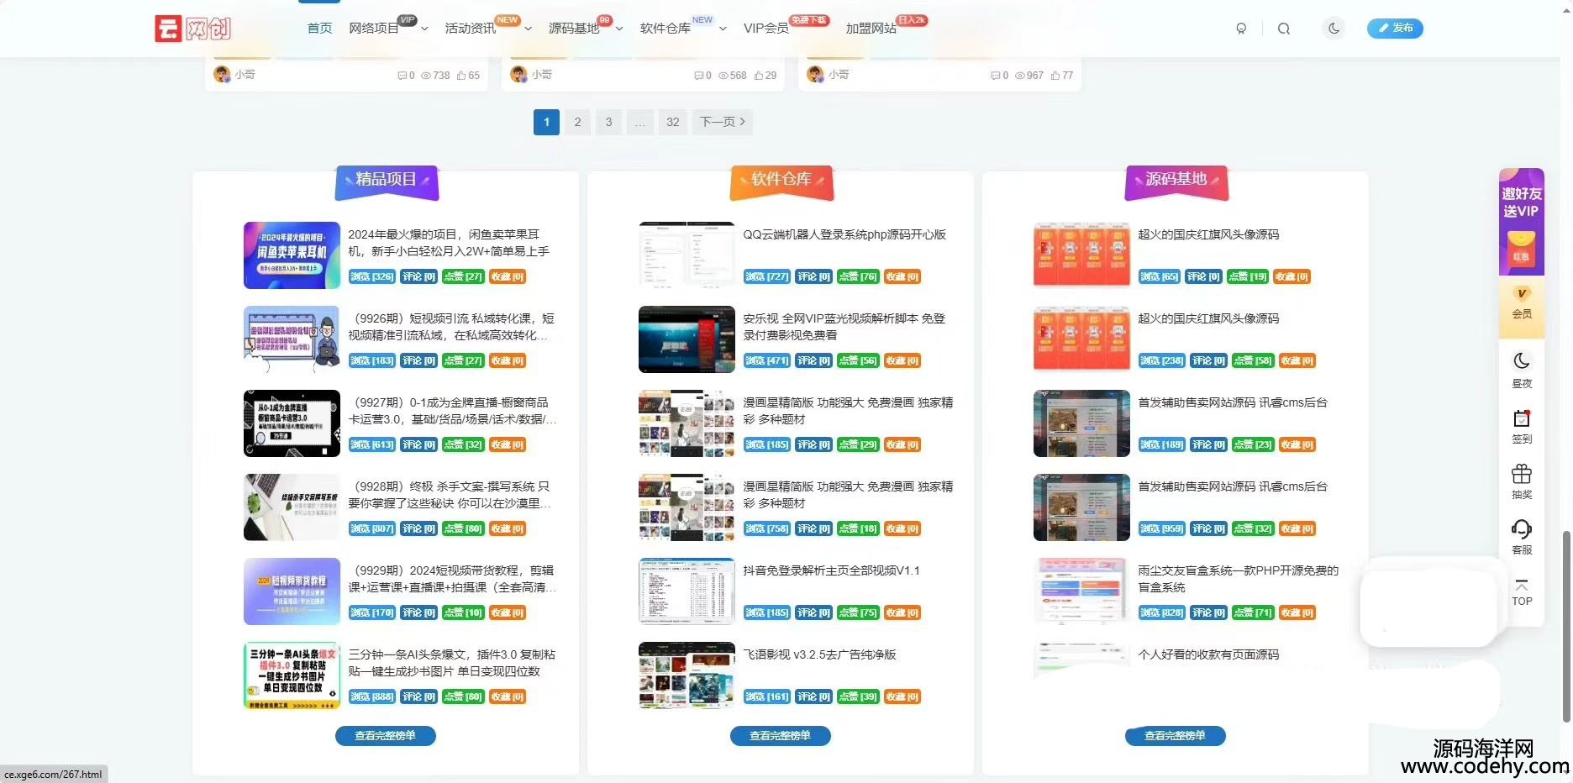Expand the 源码基地 navigation dropdown
1573x783 pixels.
pyautogui.click(x=619, y=29)
